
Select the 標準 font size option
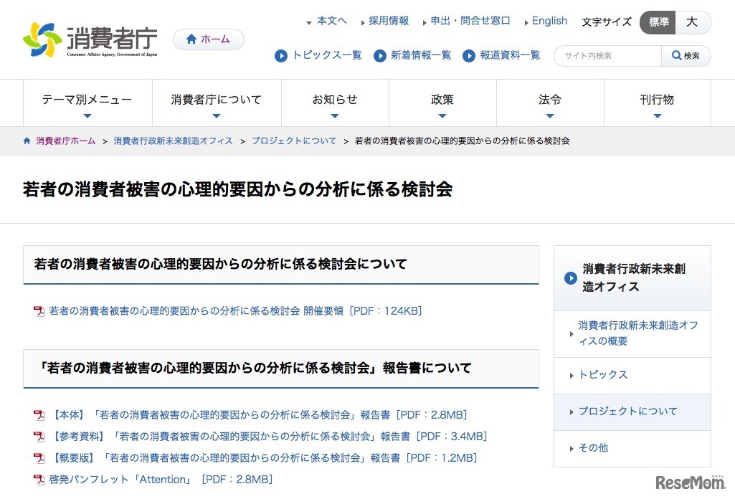[x=658, y=22]
